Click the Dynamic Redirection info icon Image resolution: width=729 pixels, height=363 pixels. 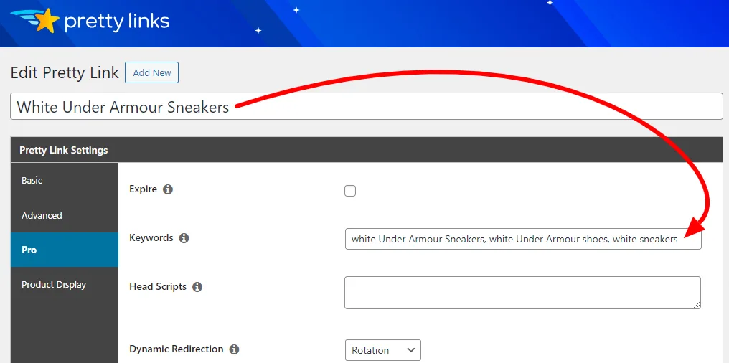click(x=235, y=349)
